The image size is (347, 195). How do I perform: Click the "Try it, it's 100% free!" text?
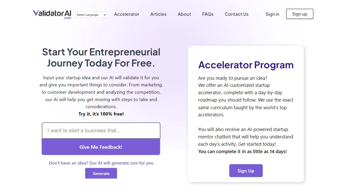click(101, 114)
